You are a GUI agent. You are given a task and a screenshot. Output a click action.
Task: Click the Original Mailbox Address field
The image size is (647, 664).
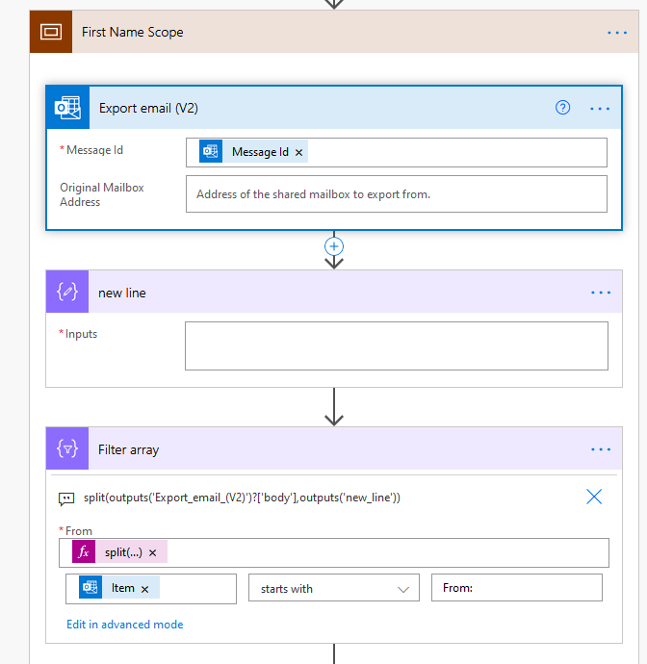pos(396,193)
